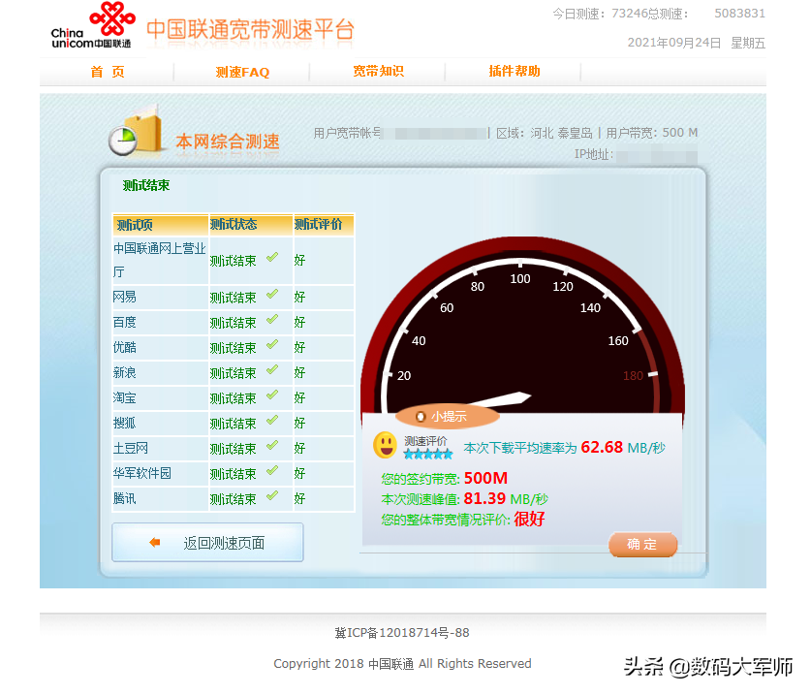Screen dimensions: 811x695
Task: Open the 首页 home menu
Action: coord(108,72)
